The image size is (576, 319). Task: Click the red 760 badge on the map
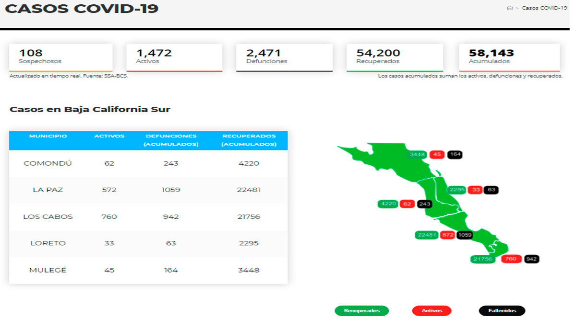511,259
